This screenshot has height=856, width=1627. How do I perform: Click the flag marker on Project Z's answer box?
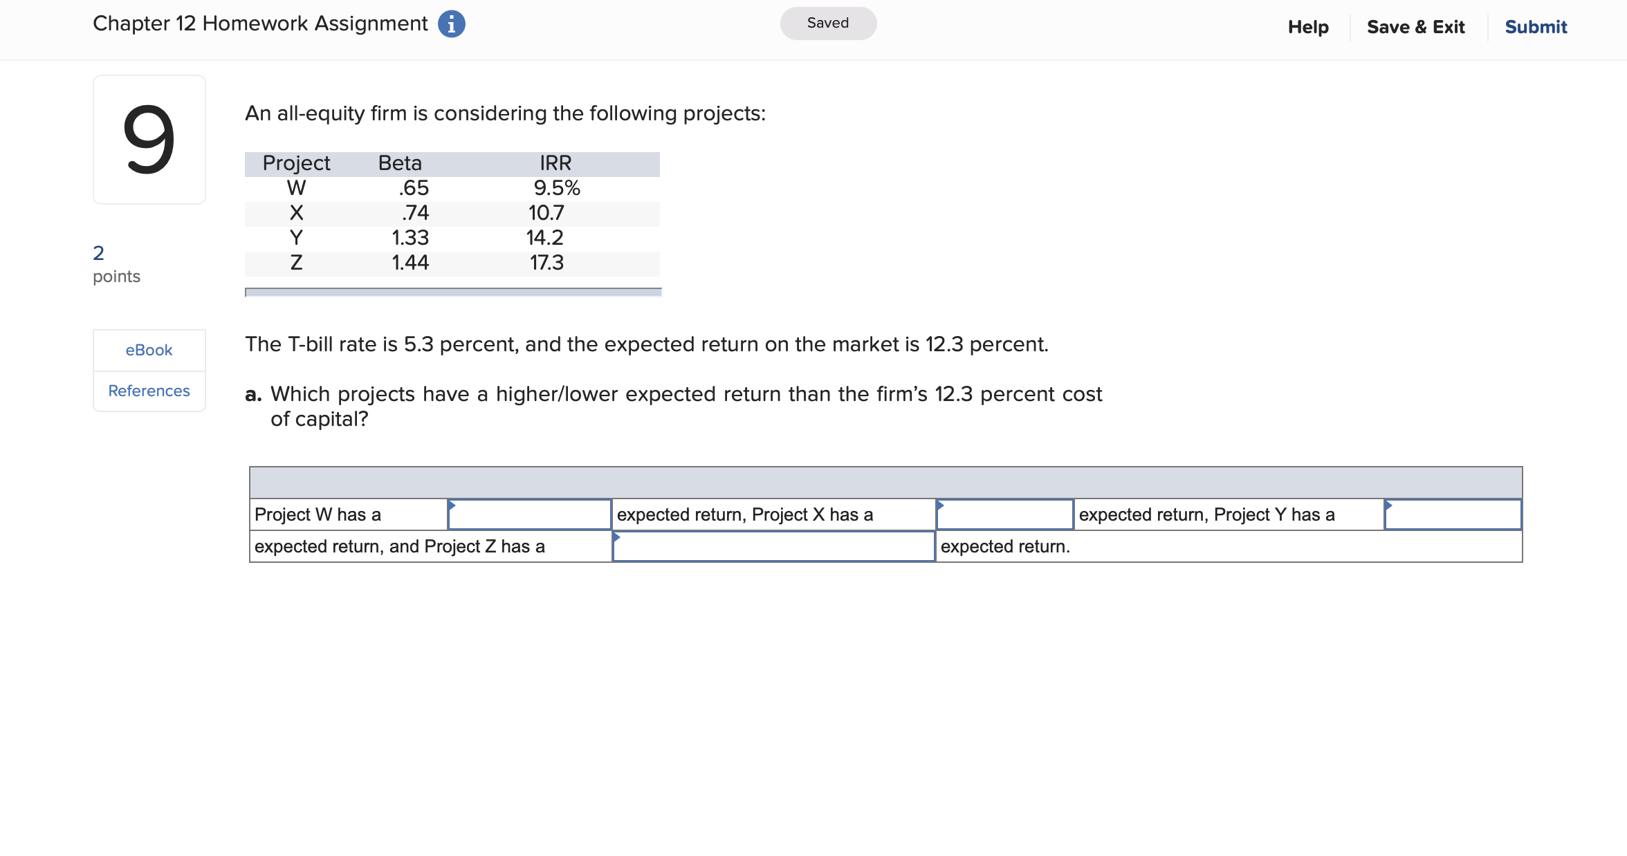pos(617,537)
